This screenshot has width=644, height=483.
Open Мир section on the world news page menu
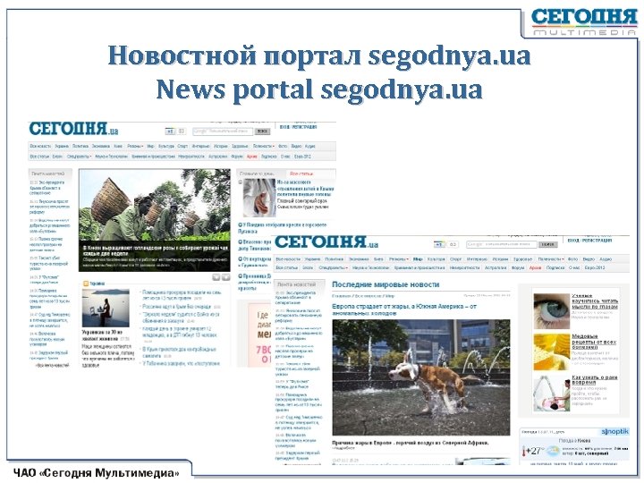point(418,259)
